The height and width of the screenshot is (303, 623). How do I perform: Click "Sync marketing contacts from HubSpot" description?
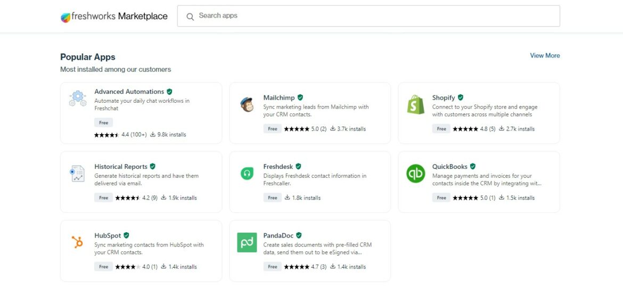pyautogui.click(x=149, y=248)
